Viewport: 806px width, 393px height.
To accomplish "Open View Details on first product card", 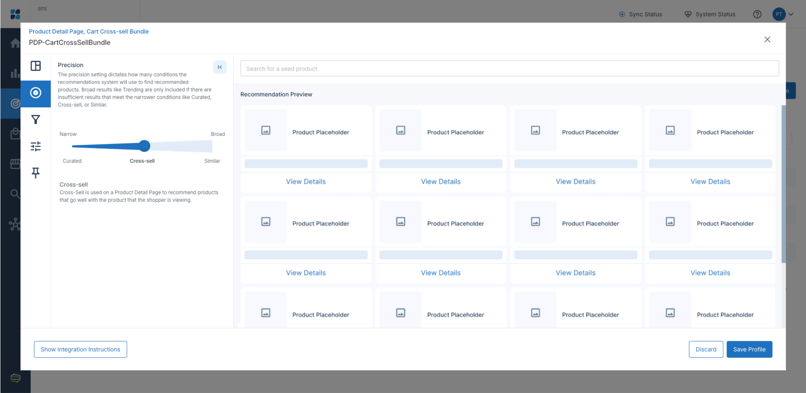I will pyautogui.click(x=306, y=182).
